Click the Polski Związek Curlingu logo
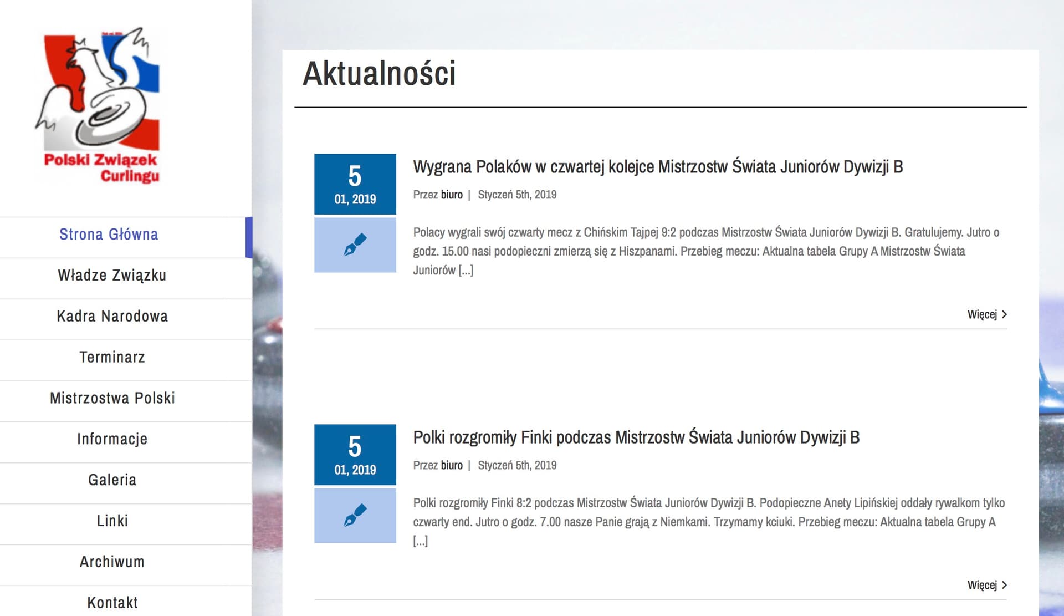Image resolution: width=1064 pixels, height=616 pixels. click(99, 105)
